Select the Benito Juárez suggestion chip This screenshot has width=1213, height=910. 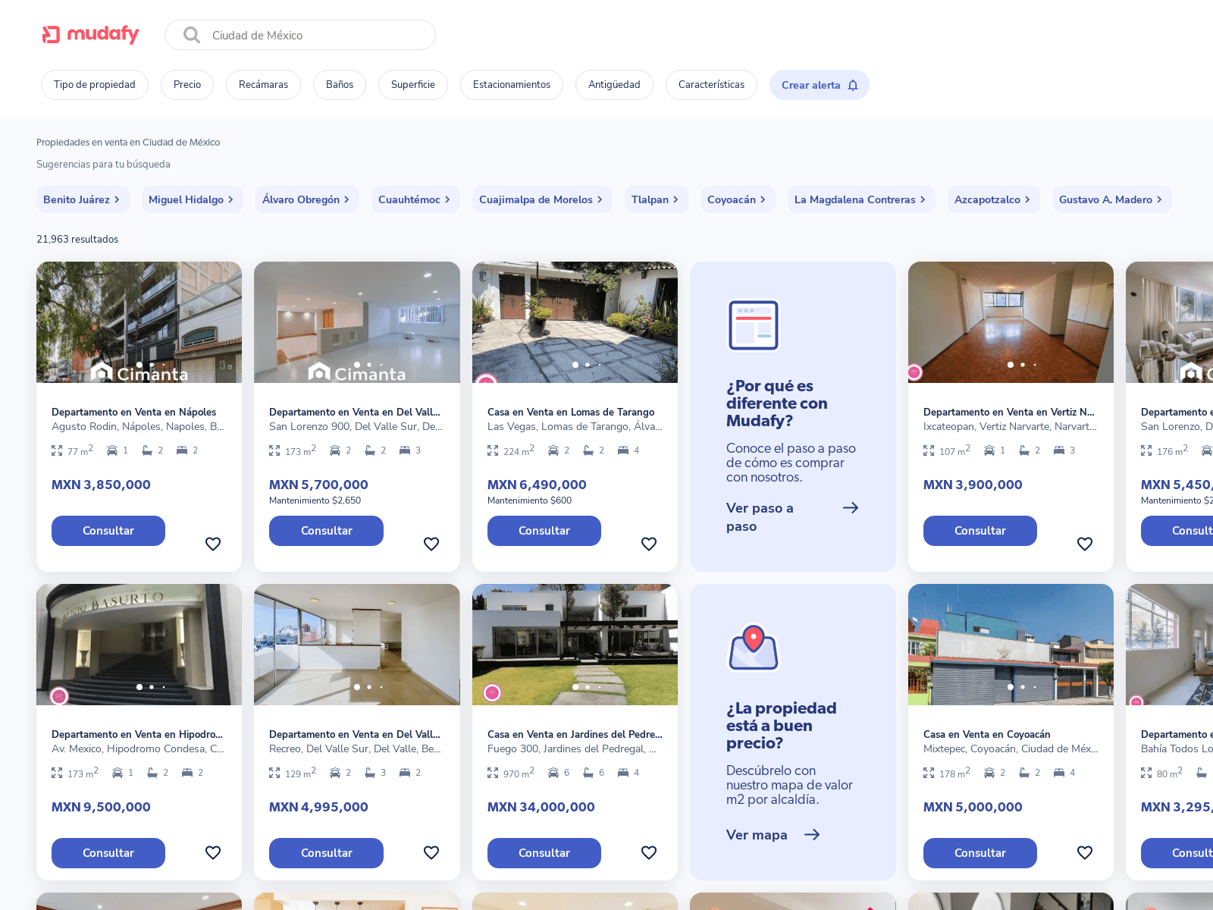[x=83, y=199]
